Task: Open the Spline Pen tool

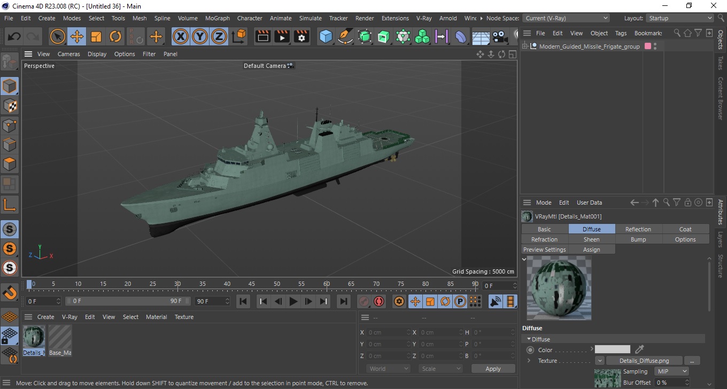Action: pyautogui.click(x=345, y=37)
